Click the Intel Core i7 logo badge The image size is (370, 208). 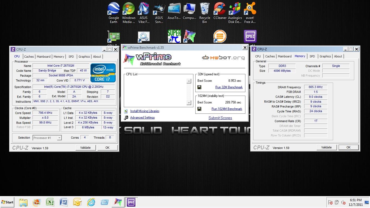(103, 73)
